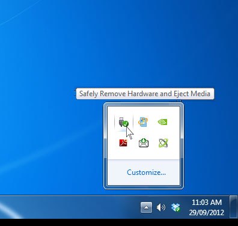Click blank space below the Acrobat icon row
The width and height of the screenshot is (238, 226).
[144, 153]
